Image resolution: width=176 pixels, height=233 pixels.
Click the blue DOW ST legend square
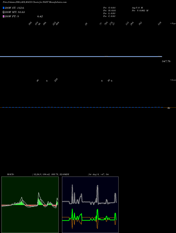point(4,8)
